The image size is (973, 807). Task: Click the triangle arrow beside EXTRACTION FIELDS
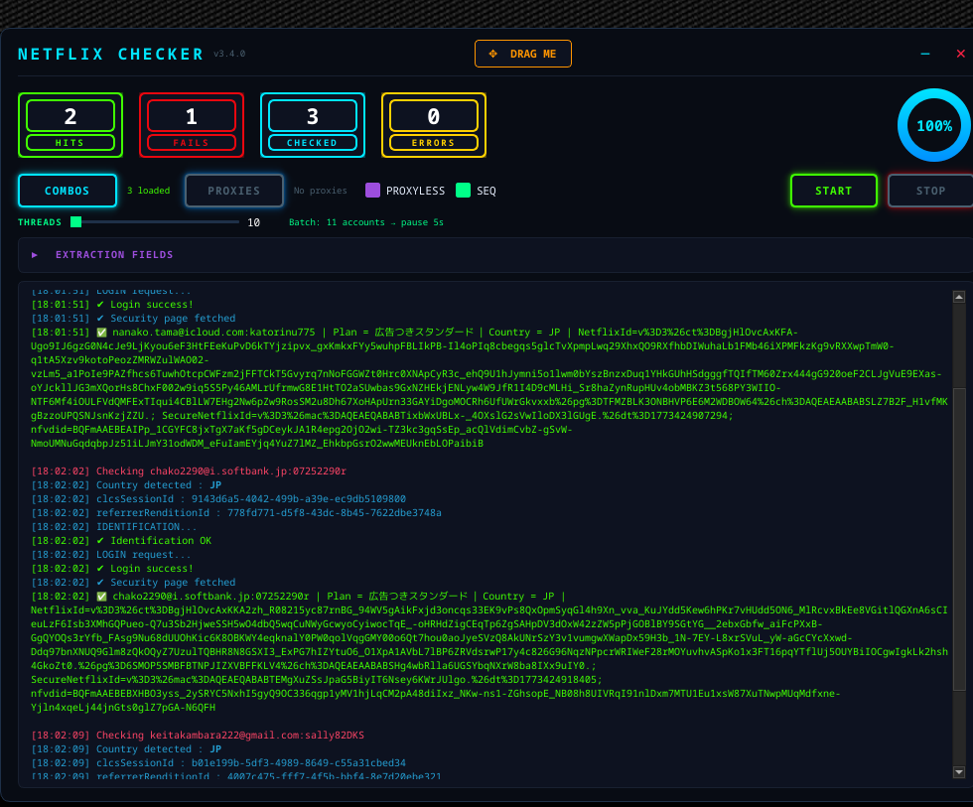(35, 255)
